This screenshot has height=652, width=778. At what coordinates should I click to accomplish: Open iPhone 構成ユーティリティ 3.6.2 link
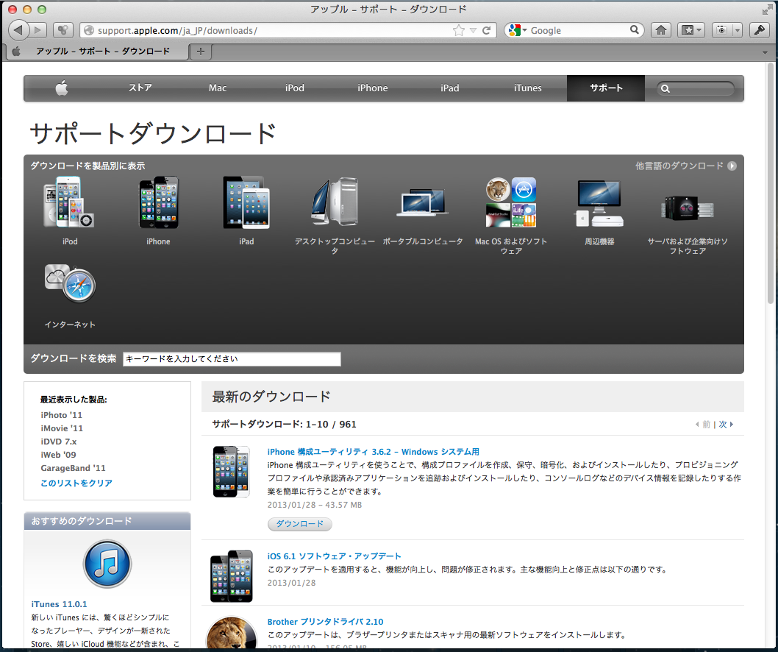click(x=373, y=452)
